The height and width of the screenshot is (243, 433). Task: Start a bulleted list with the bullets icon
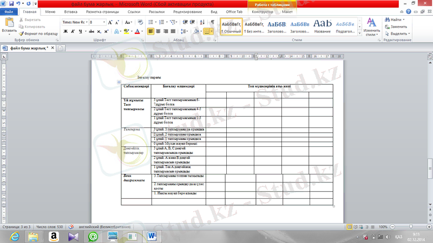150,22
